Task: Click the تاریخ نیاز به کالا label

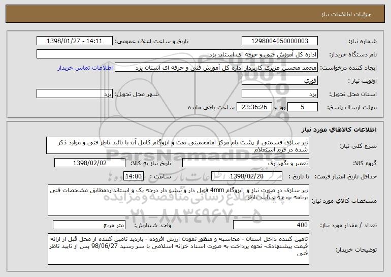Action: (151, 163)
